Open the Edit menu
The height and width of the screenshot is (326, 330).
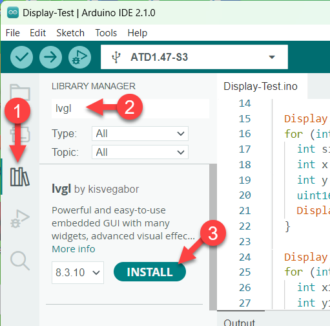click(x=37, y=33)
